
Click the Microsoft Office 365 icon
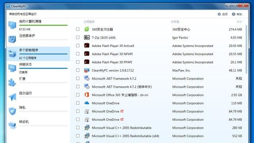(x=87, y=95)
